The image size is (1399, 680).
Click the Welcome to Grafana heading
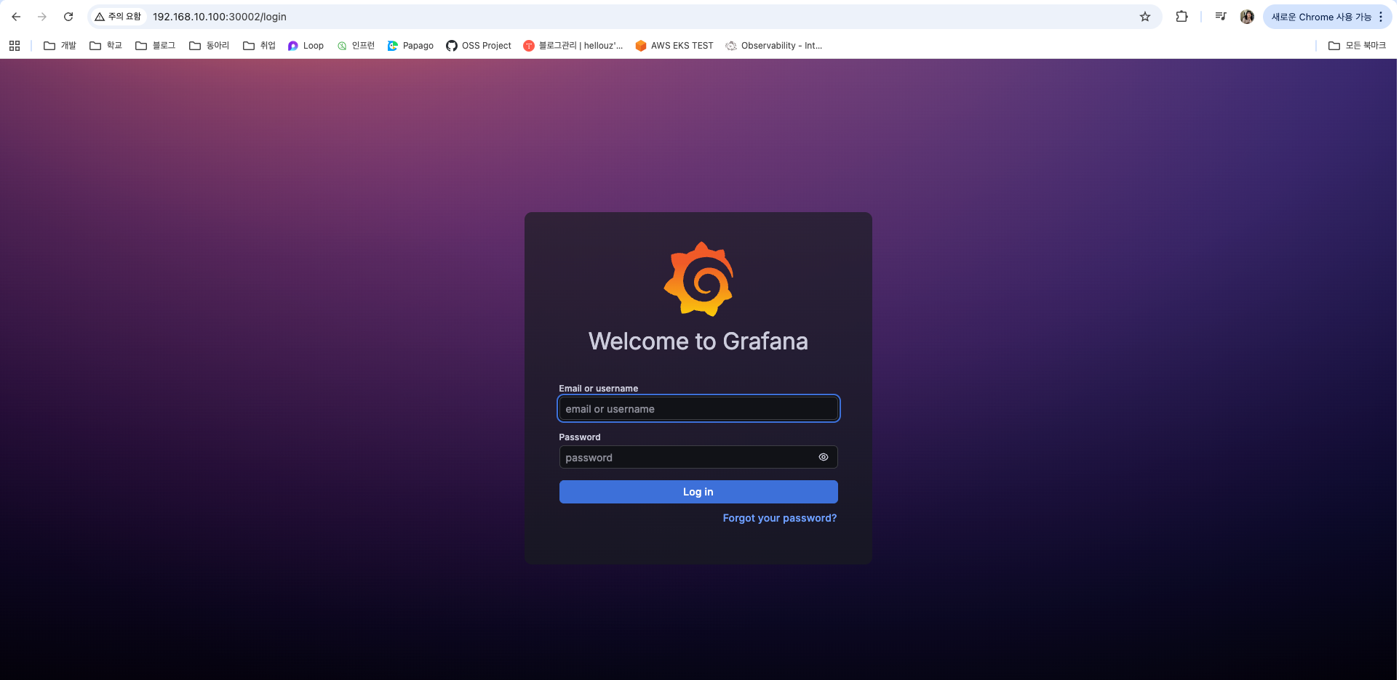(698, 341)
